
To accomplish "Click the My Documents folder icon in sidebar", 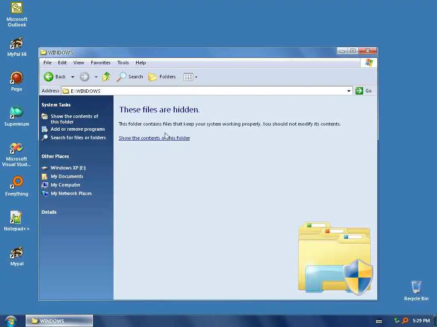I will point(44,177).
